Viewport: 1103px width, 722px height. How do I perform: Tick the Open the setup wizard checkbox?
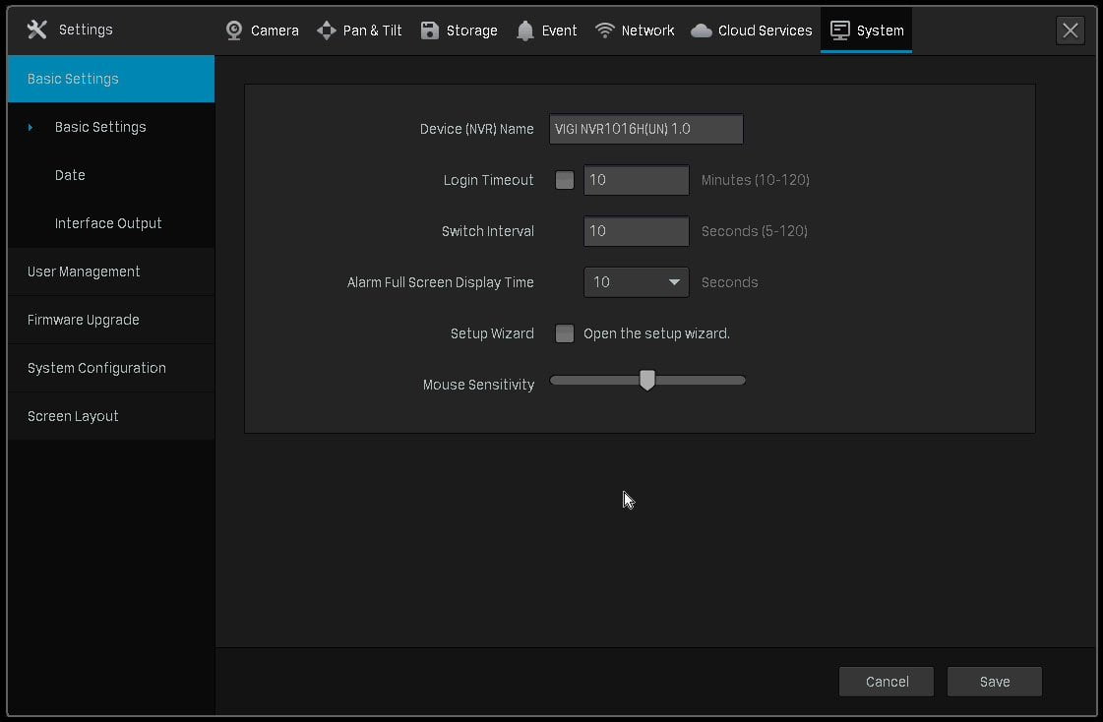pos(564,333)
